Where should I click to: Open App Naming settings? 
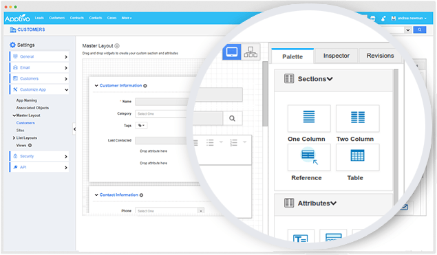[x=26, y=100]
